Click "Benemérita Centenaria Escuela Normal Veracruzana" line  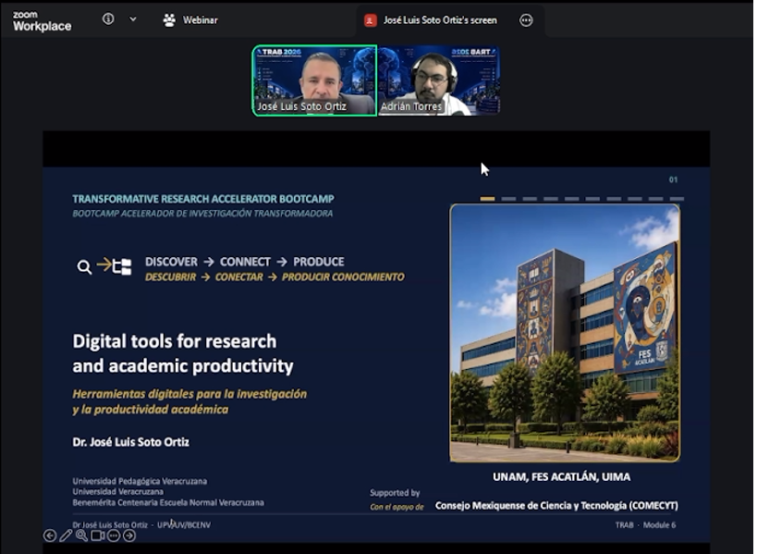pyautogui.click(x=168, y=503)
